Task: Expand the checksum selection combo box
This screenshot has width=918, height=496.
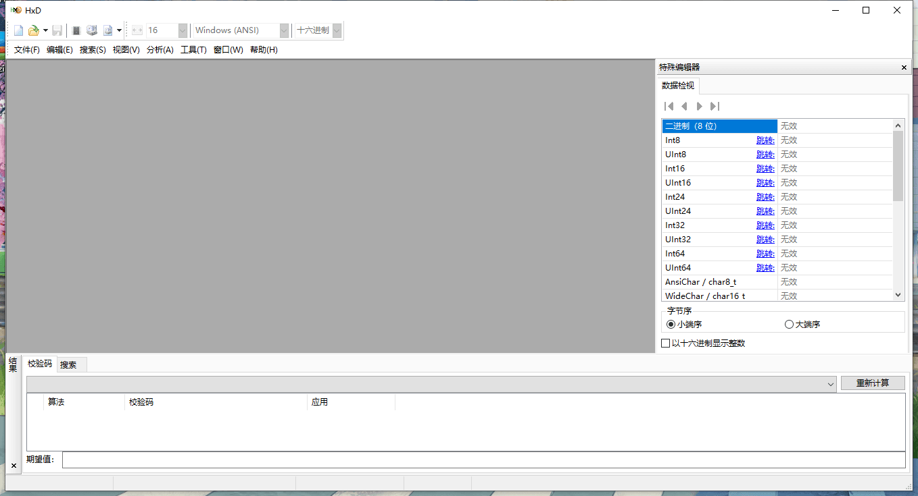Action: [831, 384]
